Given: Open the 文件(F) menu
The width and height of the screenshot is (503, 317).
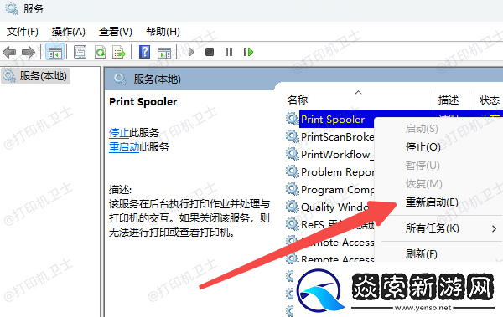Looking at the screenshot, I should (x=23, y=32).
